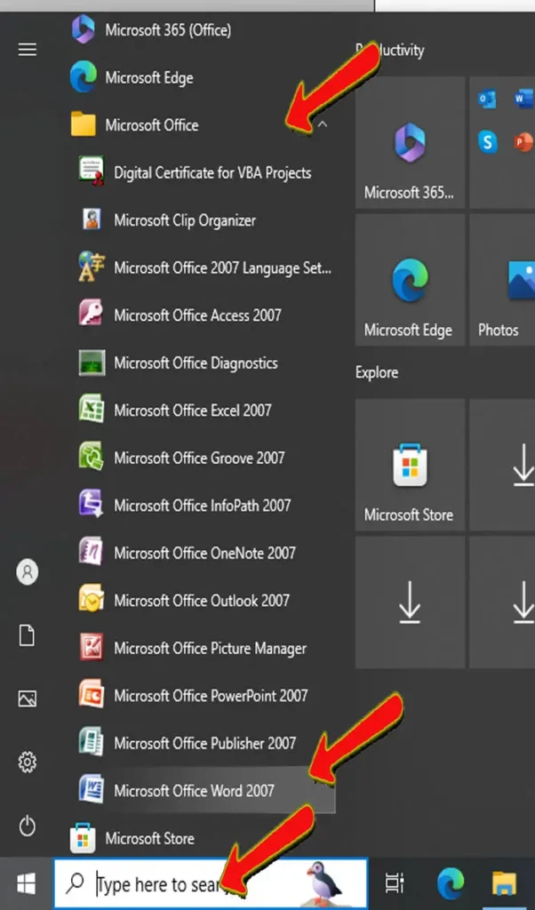Launch Microsoft Office OneNote 2007
Viewport: 535px width, 910px height.
[x=204, y=553]
